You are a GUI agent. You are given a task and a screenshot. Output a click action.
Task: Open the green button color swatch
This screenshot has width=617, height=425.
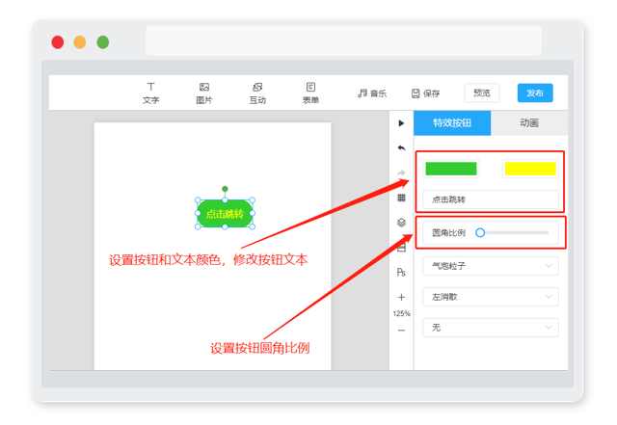(x=451, y=169)
